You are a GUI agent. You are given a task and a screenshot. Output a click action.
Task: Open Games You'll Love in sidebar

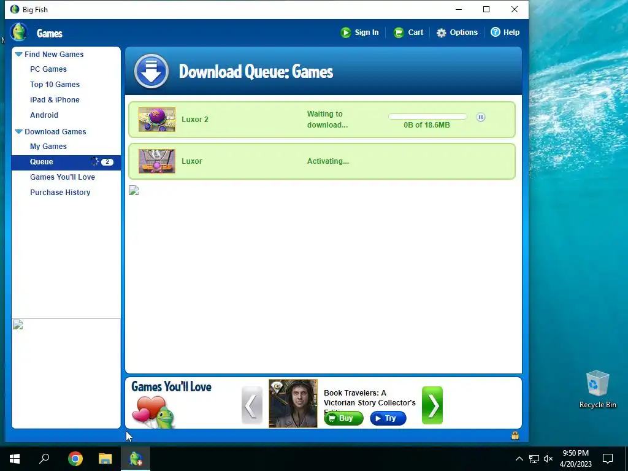coord(63,177)
